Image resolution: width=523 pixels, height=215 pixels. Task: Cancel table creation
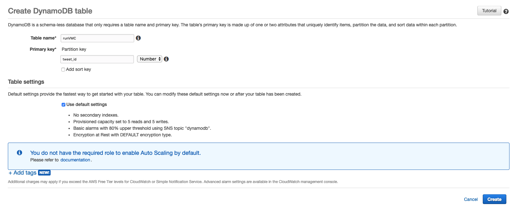click(x=471, y=199)
